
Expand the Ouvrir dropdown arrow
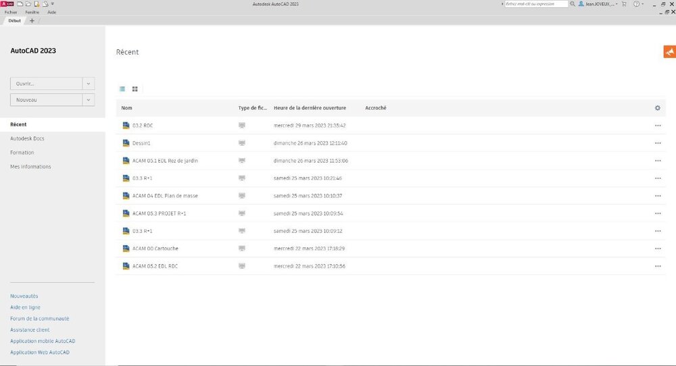click(x=89, y=84)
